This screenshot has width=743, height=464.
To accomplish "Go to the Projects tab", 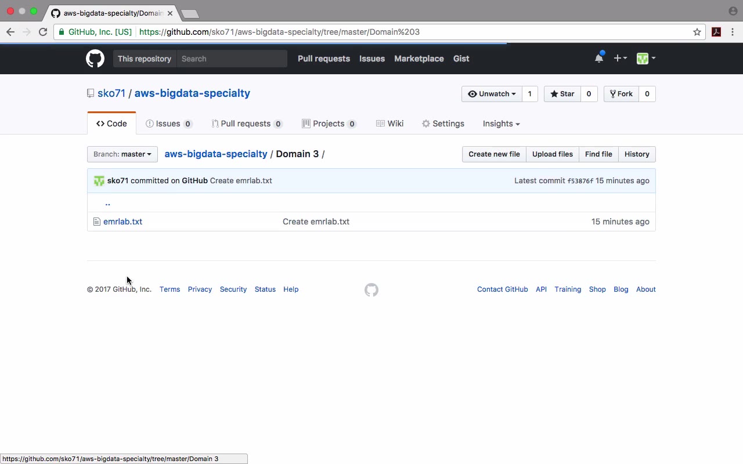I will pyautogui.click(x=329, y=124).
